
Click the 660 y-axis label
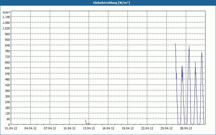8,62
